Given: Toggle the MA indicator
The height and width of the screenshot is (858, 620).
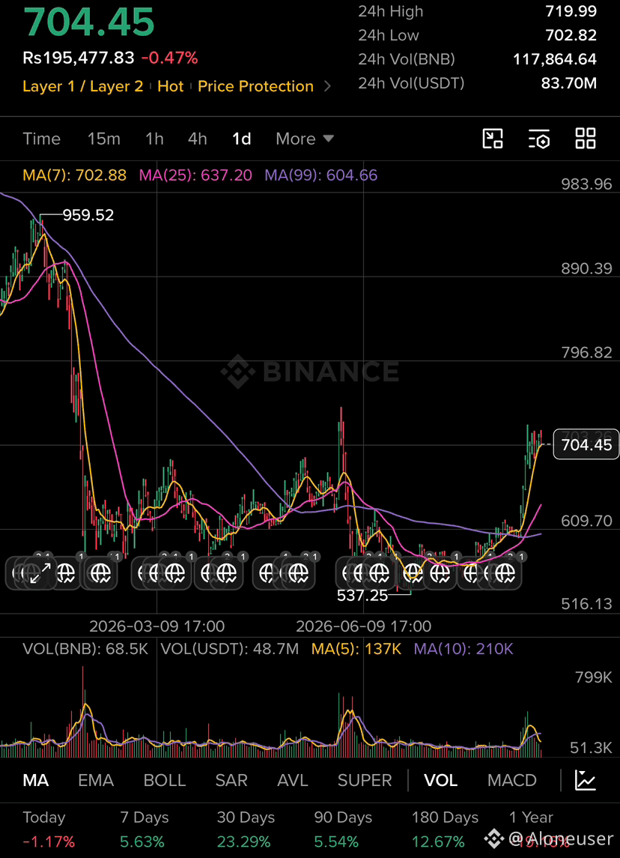Looking at the screenshot, I should click(35, 780).
